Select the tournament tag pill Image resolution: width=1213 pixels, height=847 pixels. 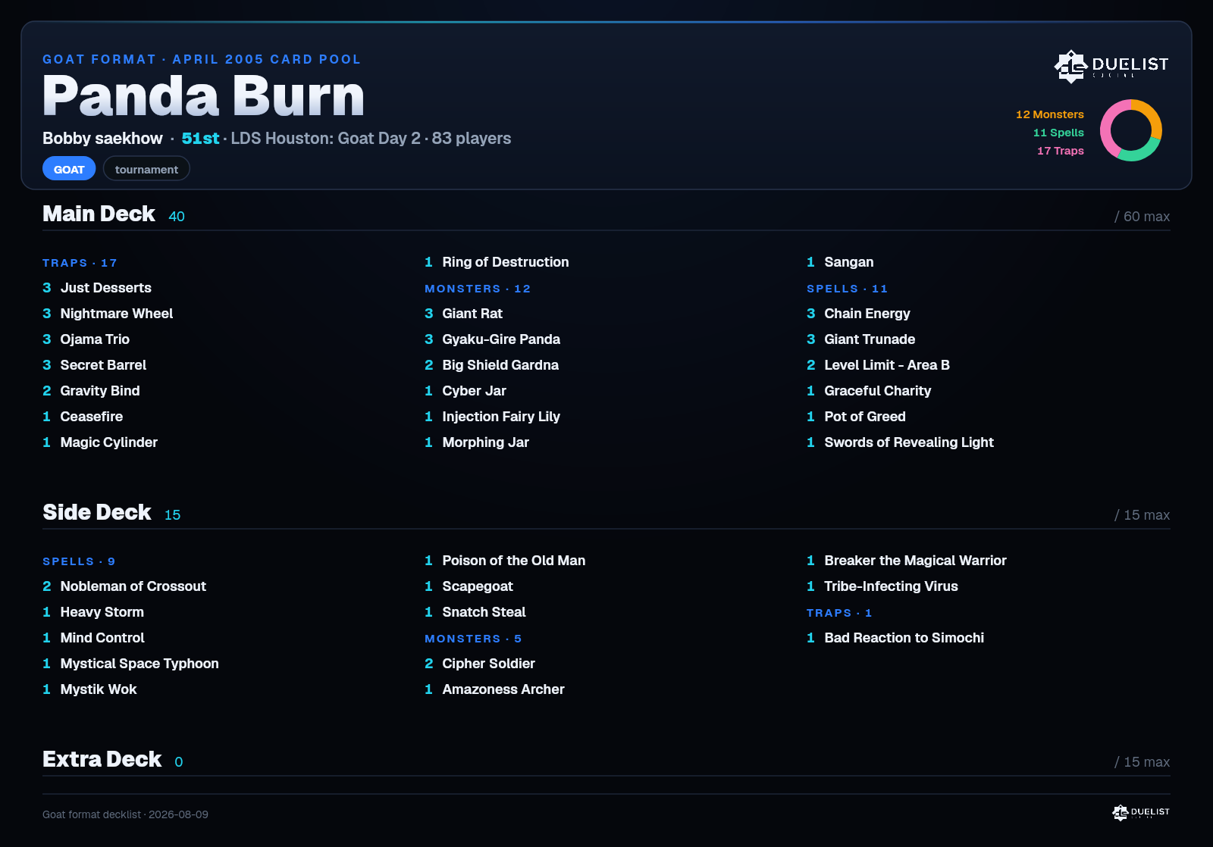click(146, 169)
